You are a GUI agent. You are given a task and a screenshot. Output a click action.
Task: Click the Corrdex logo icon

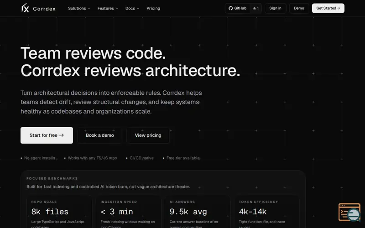[25, 8]
